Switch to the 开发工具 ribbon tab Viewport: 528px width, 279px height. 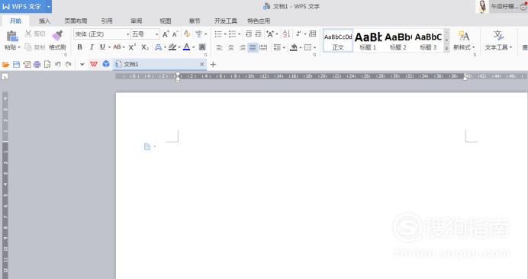(x=225, y=21)
